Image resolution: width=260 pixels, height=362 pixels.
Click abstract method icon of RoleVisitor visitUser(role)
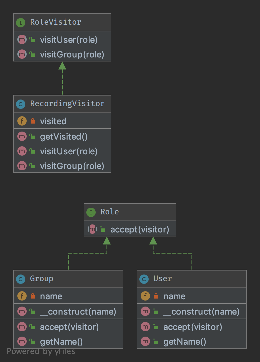22,40
